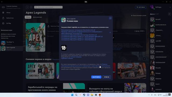Click the add friend icon beside Друзья
Viewport: 172px width, 97px height.
(169, 14)
